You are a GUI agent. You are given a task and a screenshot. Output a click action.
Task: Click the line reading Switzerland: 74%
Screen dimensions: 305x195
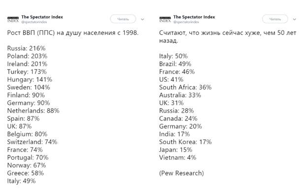pyautogui.click(x=32, y=142)
